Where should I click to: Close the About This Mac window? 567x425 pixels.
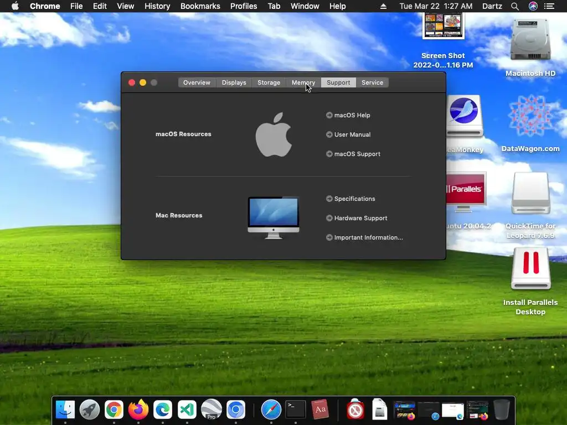pos(132,82)
